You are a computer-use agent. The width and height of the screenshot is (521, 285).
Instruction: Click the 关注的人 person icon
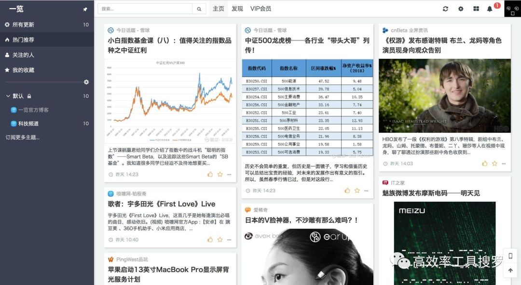tap(6, 55)
